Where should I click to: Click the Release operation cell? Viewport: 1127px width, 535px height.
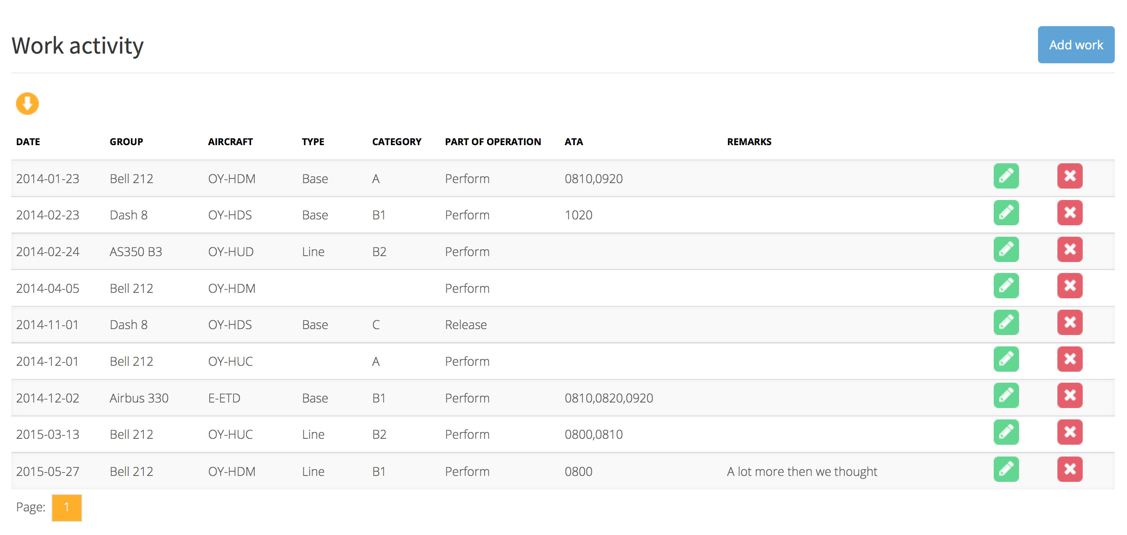coord(466,325)
